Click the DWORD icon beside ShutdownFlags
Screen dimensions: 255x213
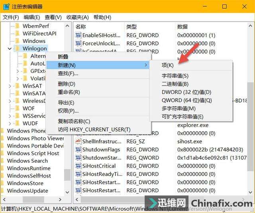[78, 149]
